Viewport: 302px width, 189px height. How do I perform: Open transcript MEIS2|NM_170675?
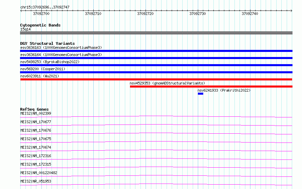(36, 139)
